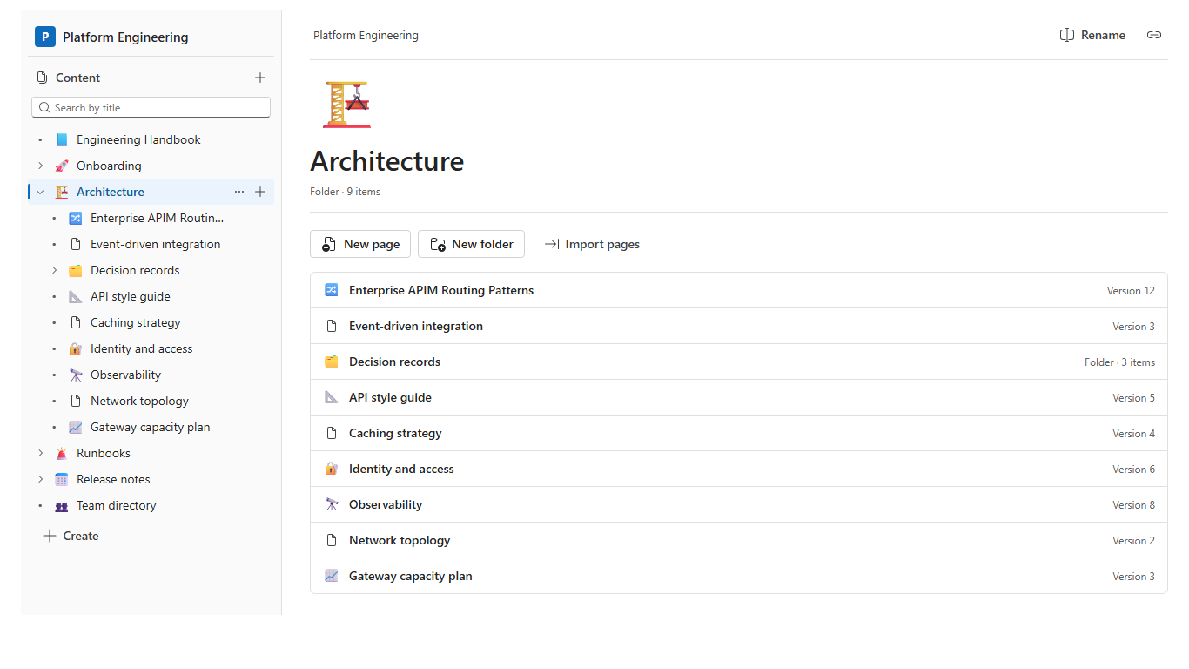Click the New folder button
This screenshot has height=669, width=1189.
pyautogui.click(x=471, y=244)
